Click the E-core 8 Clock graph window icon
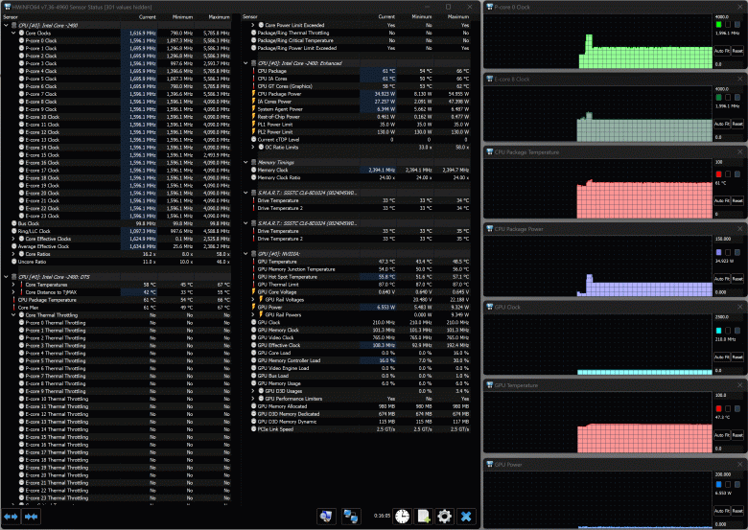The height and width of the screenshot is (530, 748). 489,80
